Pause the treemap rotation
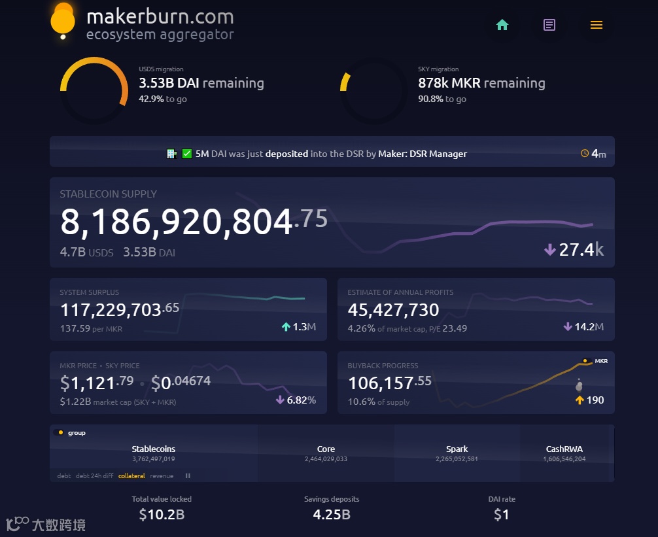Viewport: 658px width, 537px height. pyautogui.click(x=188, y=476)
